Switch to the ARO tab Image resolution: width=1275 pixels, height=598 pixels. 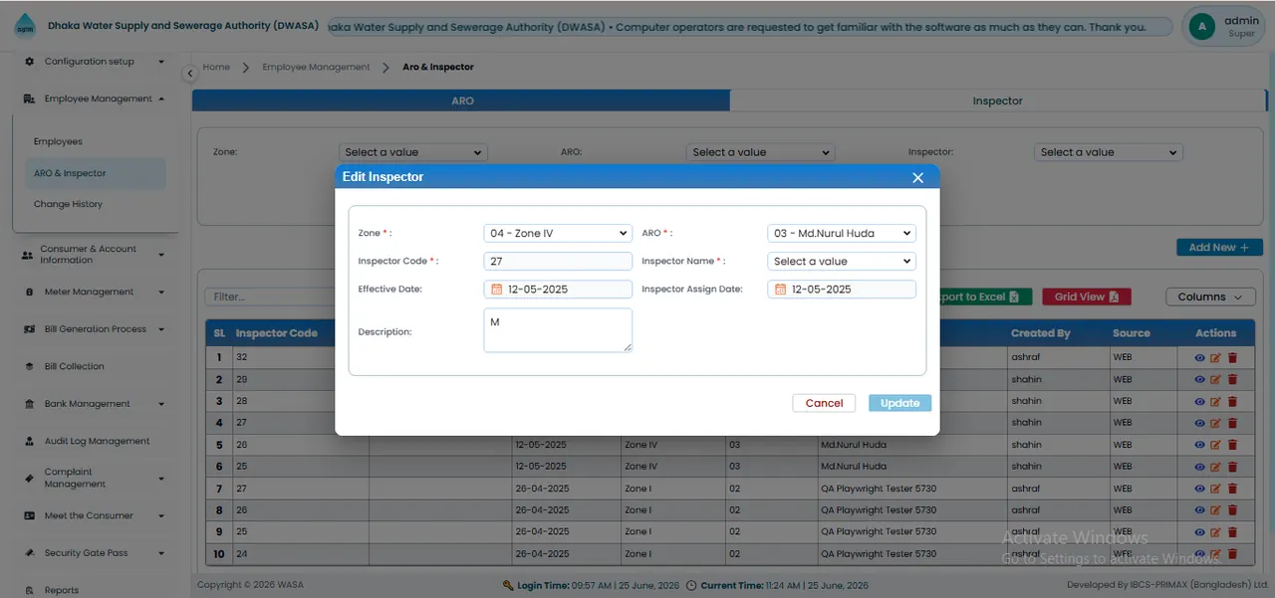point(461,100)
